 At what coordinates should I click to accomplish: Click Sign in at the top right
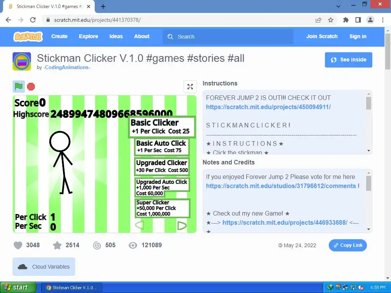(358, 36)
